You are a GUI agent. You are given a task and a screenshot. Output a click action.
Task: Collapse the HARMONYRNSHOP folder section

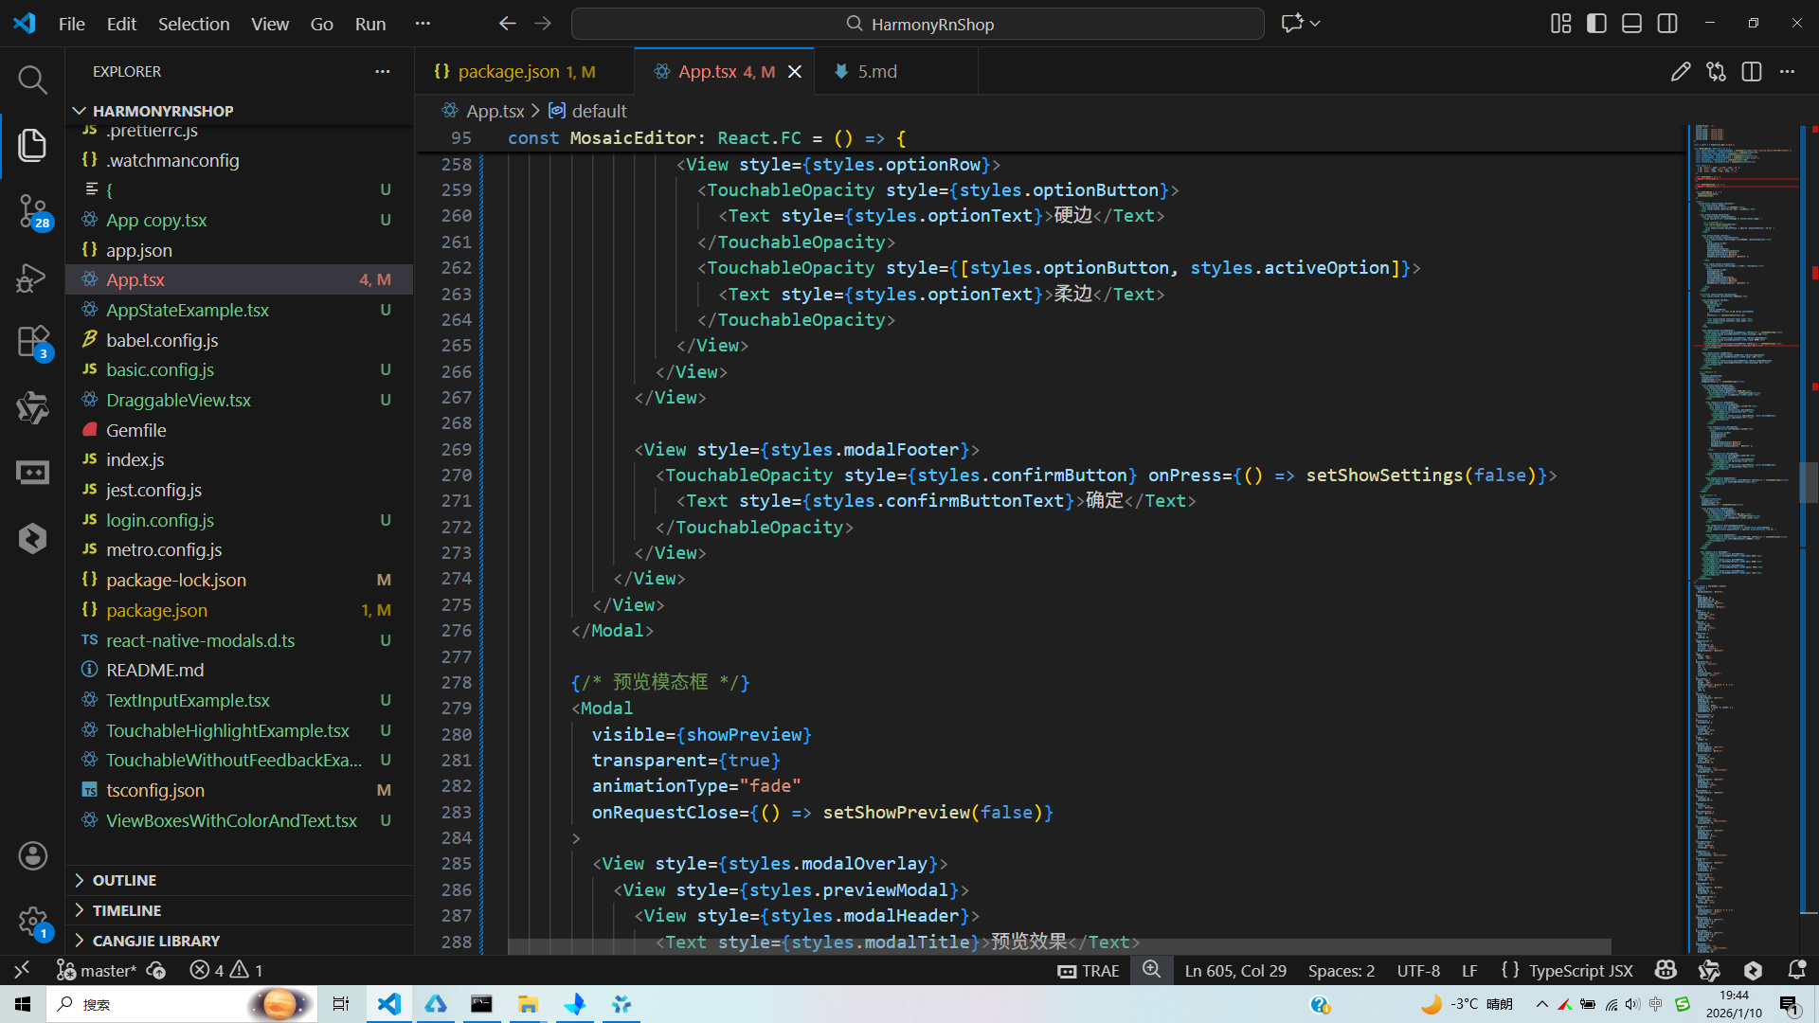click(162, 111)
